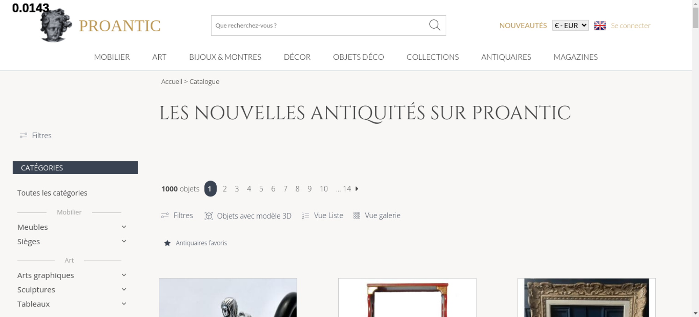
Task: Select Vue galerie grid icon
Action: (356, 215)
